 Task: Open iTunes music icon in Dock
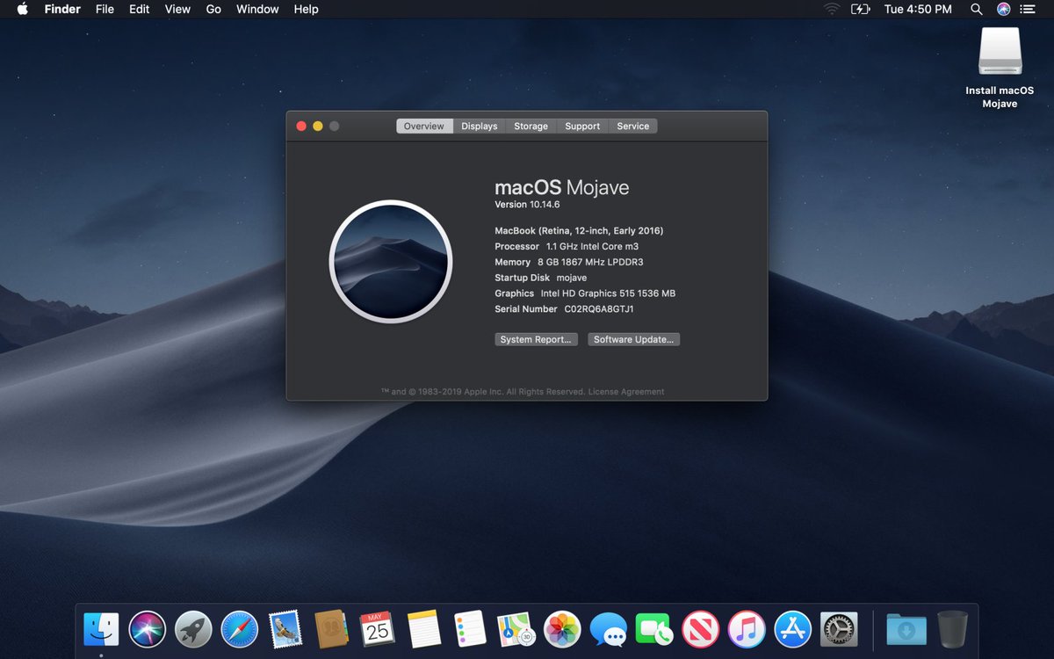tap(747, 629)
